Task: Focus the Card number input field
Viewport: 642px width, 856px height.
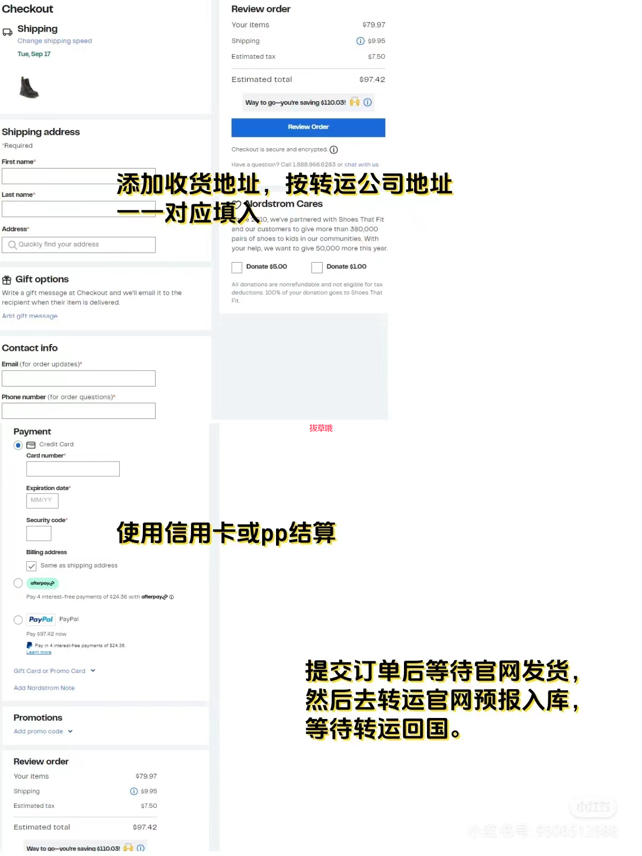Action: tap(73, 469)
